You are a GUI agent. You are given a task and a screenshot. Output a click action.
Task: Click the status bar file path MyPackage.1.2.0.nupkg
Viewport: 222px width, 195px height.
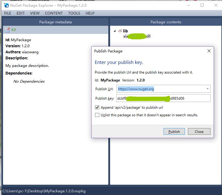44,191
